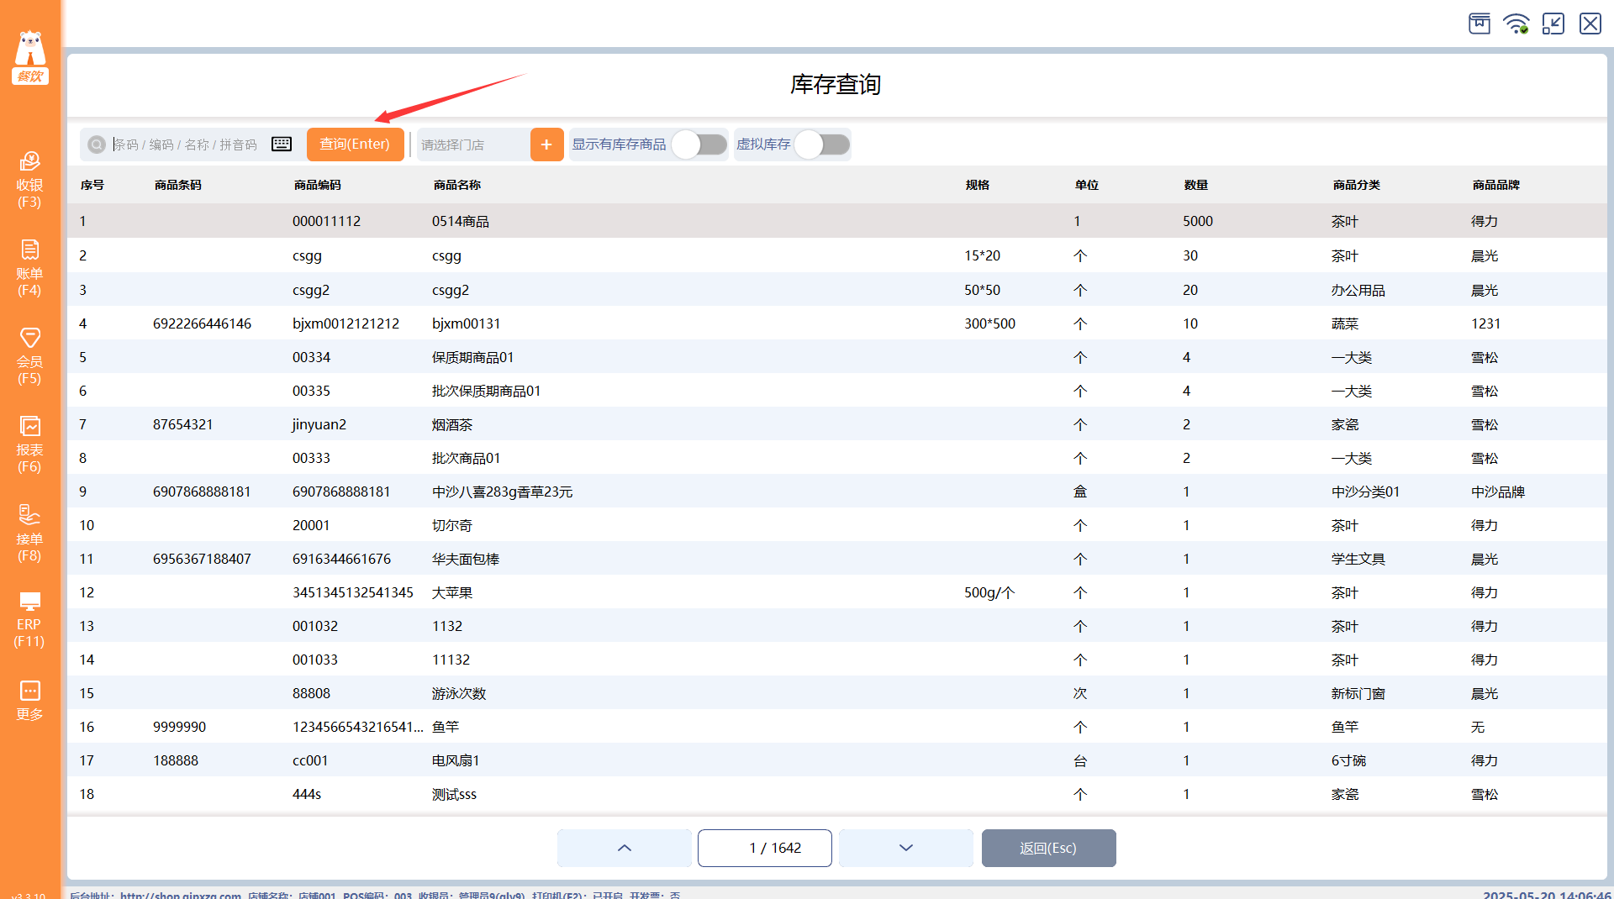Click the 查询(Enter) search button
The image size is (1614, 899).
(x=355, y=145)
